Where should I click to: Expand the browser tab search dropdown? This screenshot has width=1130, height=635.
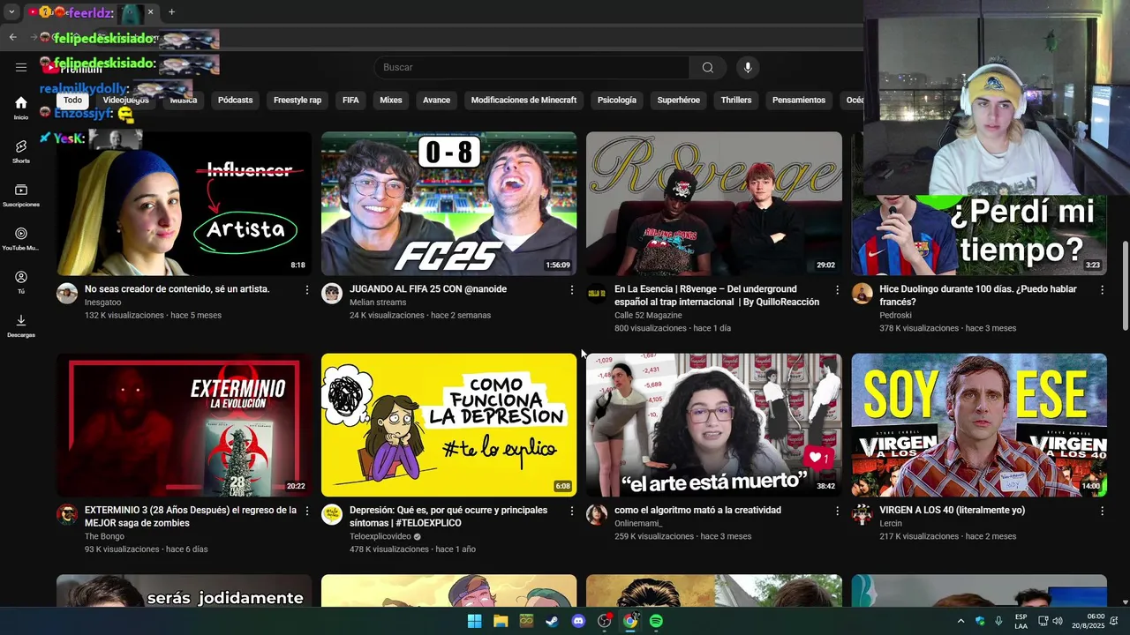point(11,12)
